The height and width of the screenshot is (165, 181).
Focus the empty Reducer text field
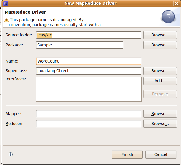pos(89,124)
